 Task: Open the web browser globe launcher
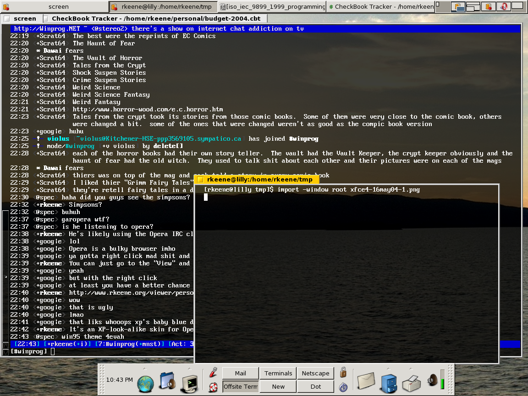[145, 384]
